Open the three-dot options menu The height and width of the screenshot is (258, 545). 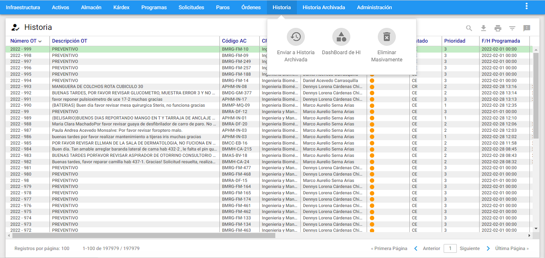[x=527, y=6]
